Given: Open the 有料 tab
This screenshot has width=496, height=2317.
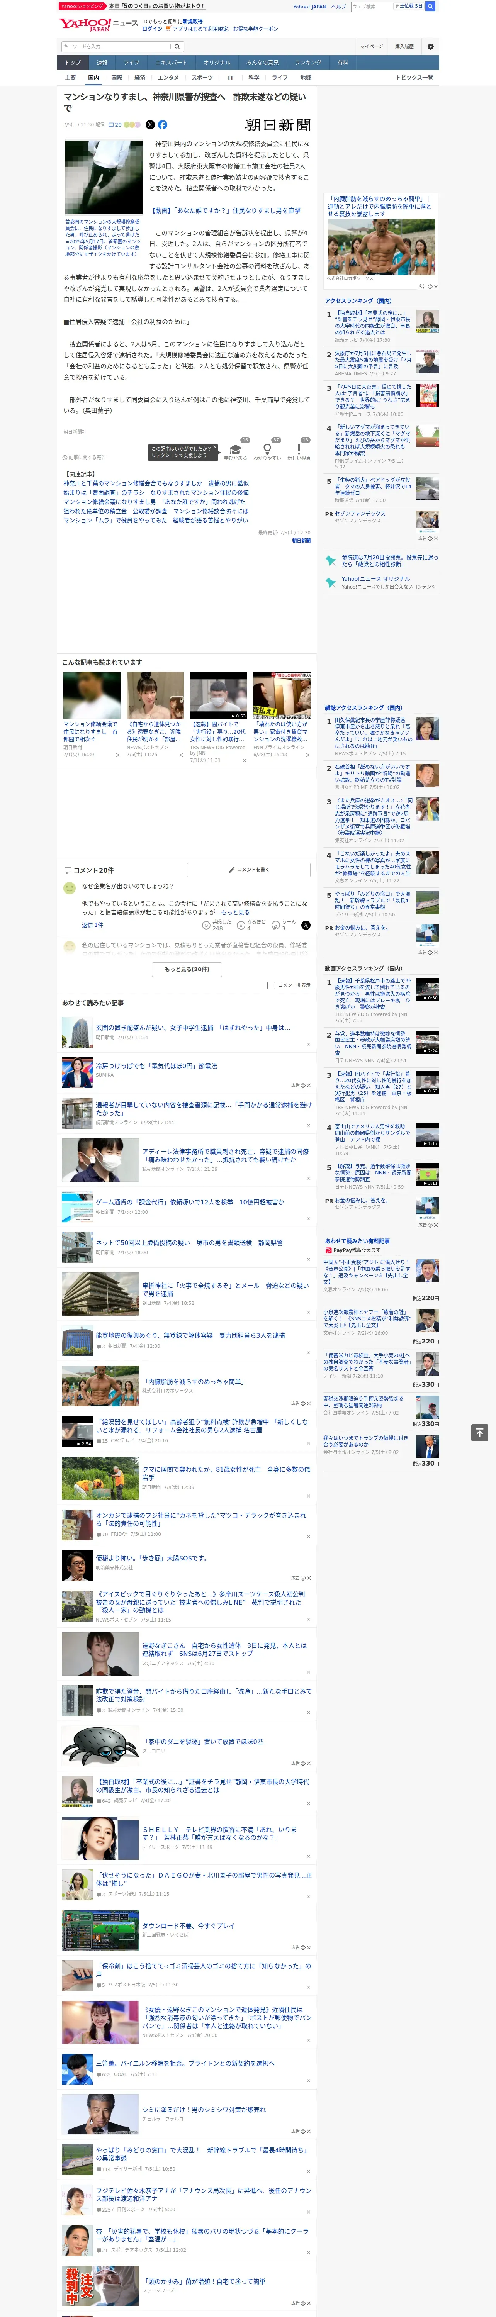Looking at the screenshot, I should (342, 63).
